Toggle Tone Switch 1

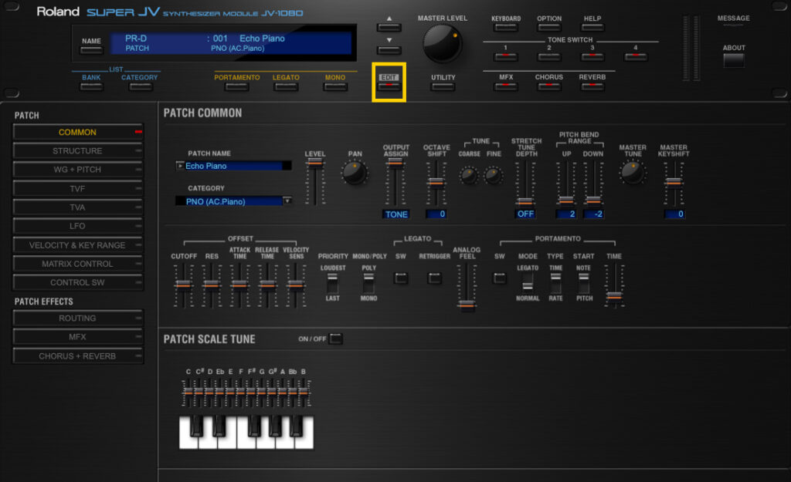[x=505, y=56]
